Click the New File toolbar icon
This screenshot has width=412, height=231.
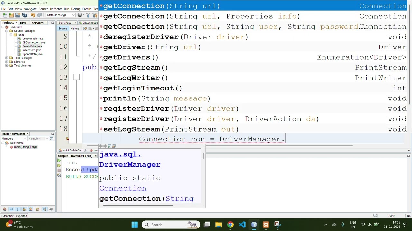(5, 15)
